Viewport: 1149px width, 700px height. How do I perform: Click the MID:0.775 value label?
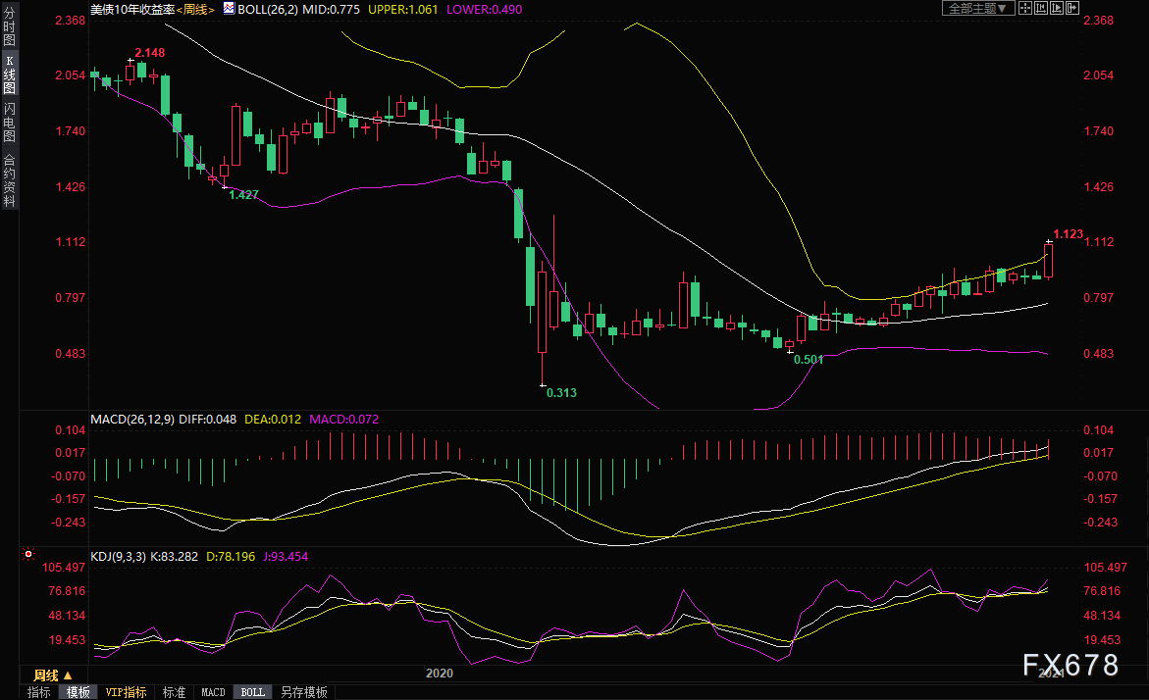click(x=331, y=10)
